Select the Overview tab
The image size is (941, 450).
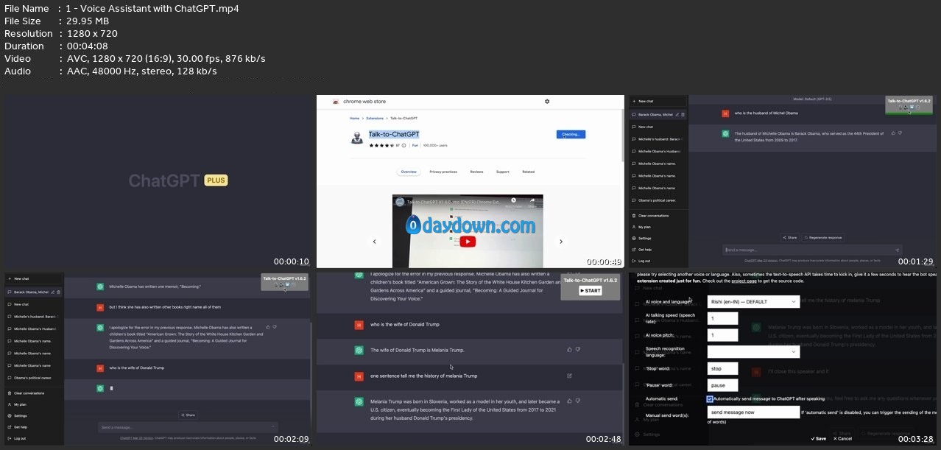(409, 172)
